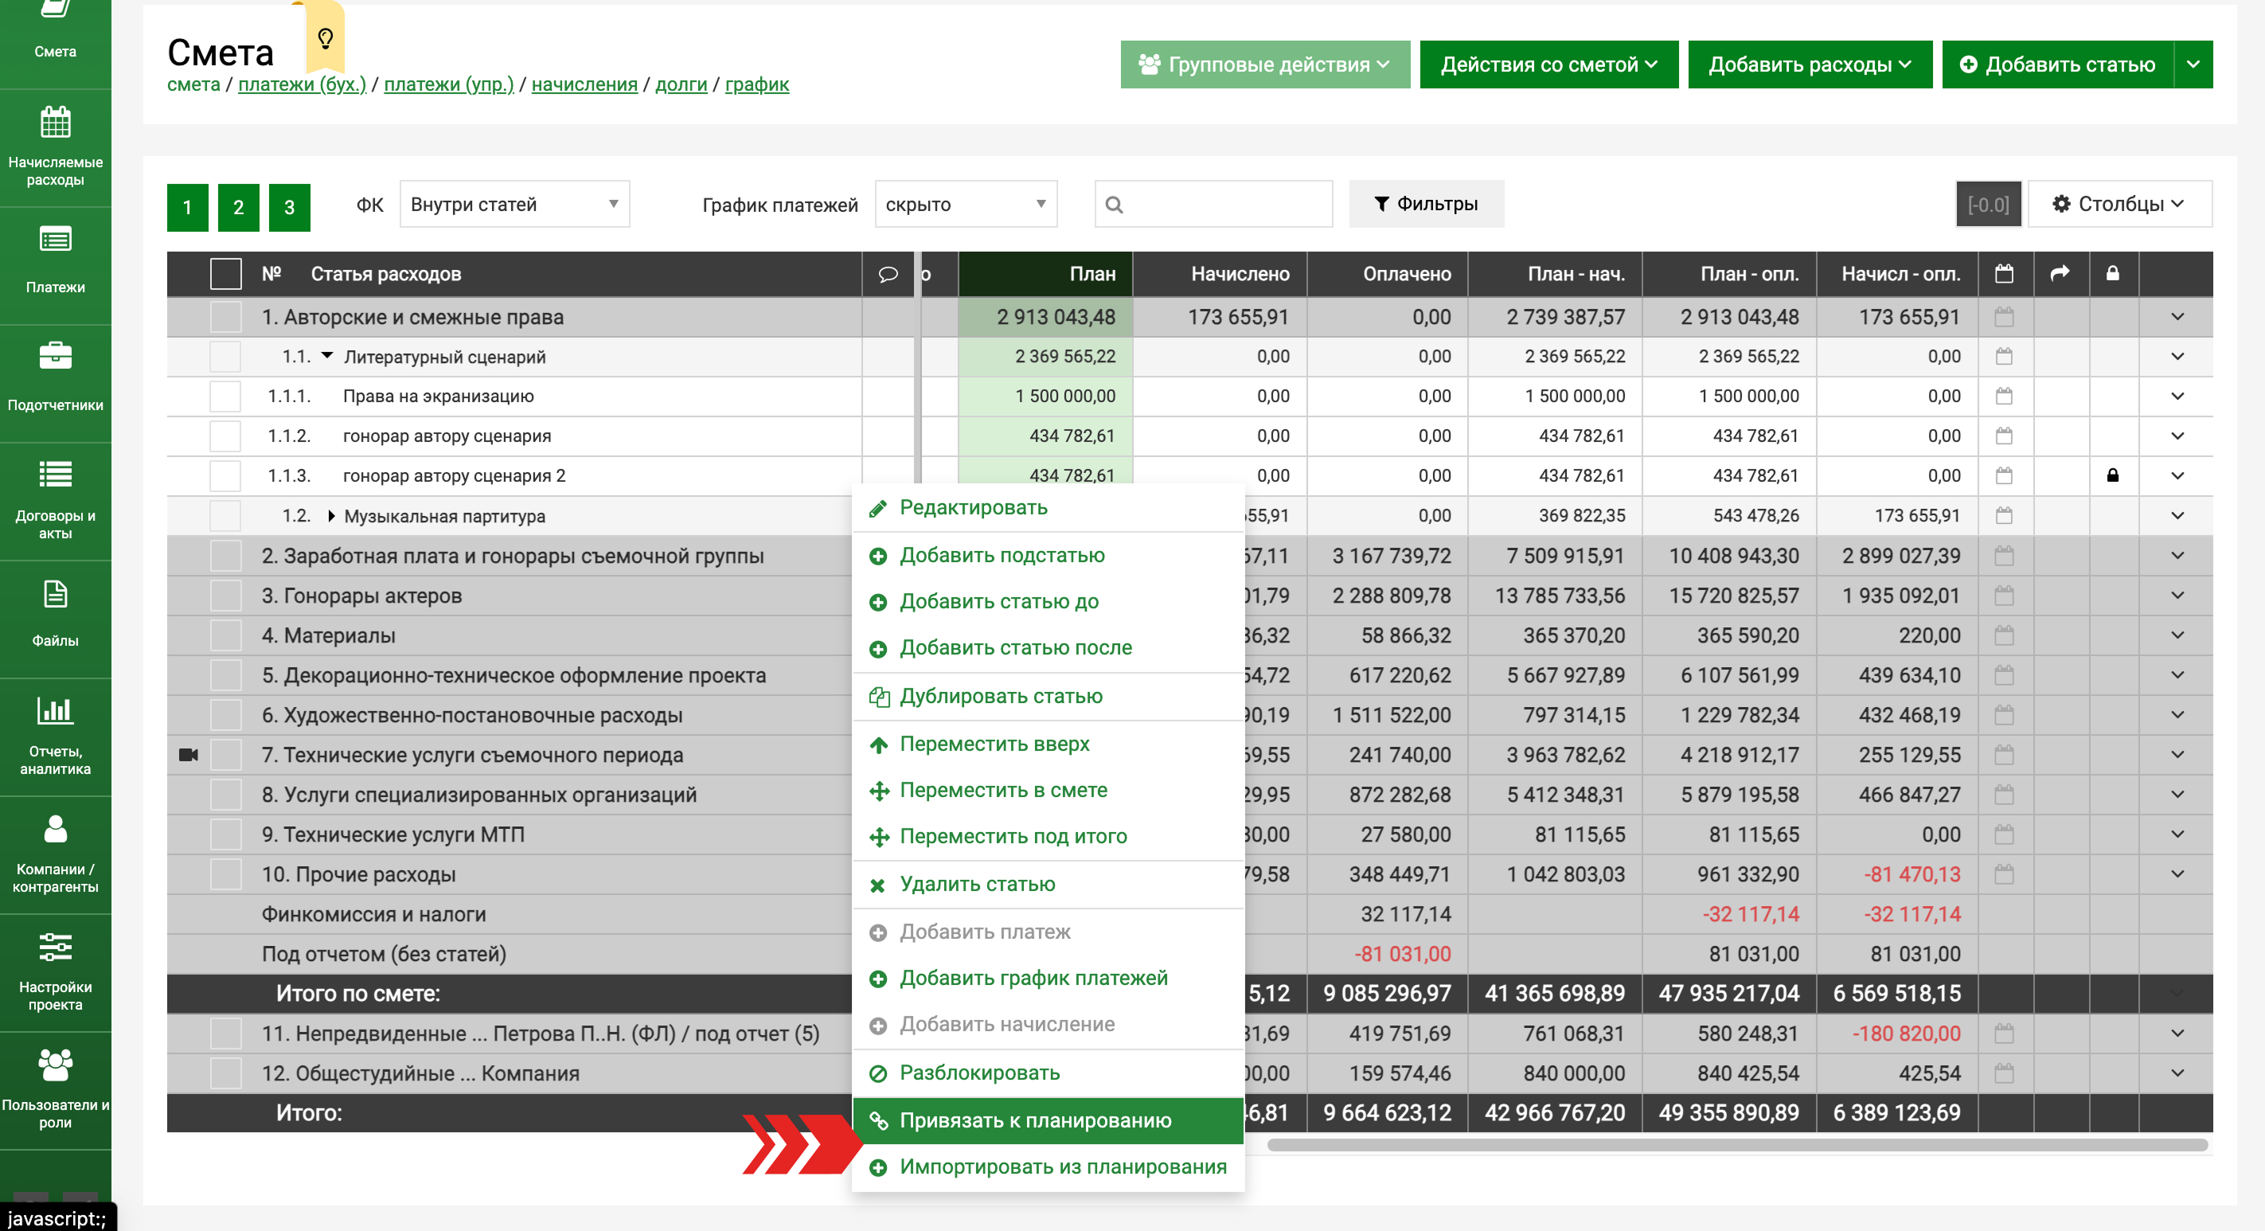
Task: Open Групповые действия dropdown
Action: pyautogui.click(x=1264, y=64)
